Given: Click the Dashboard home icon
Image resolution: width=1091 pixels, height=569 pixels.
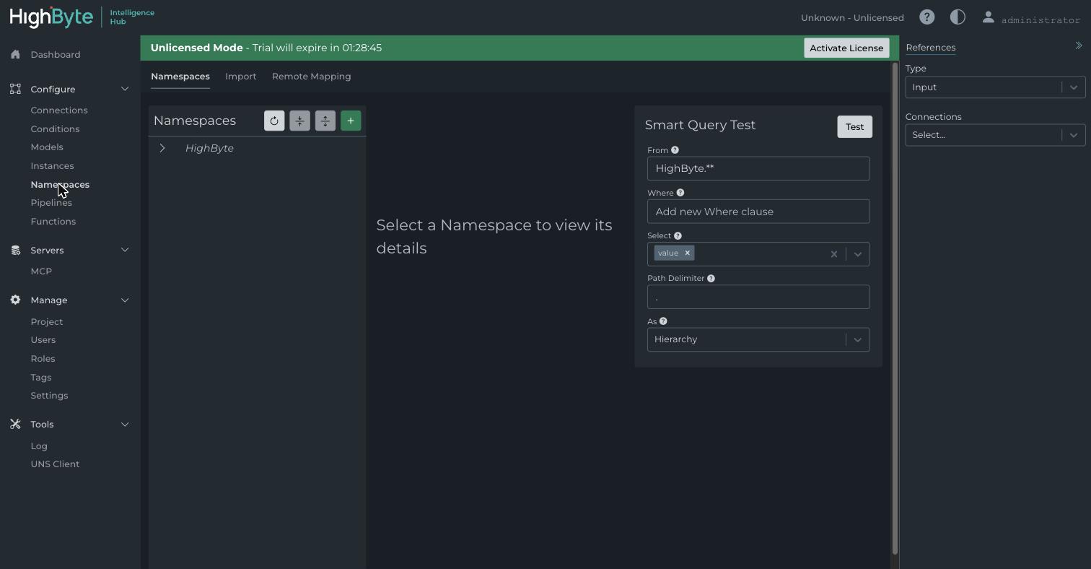Looking at the screenshot, I should pyautogui.click(x=15, y=55).
